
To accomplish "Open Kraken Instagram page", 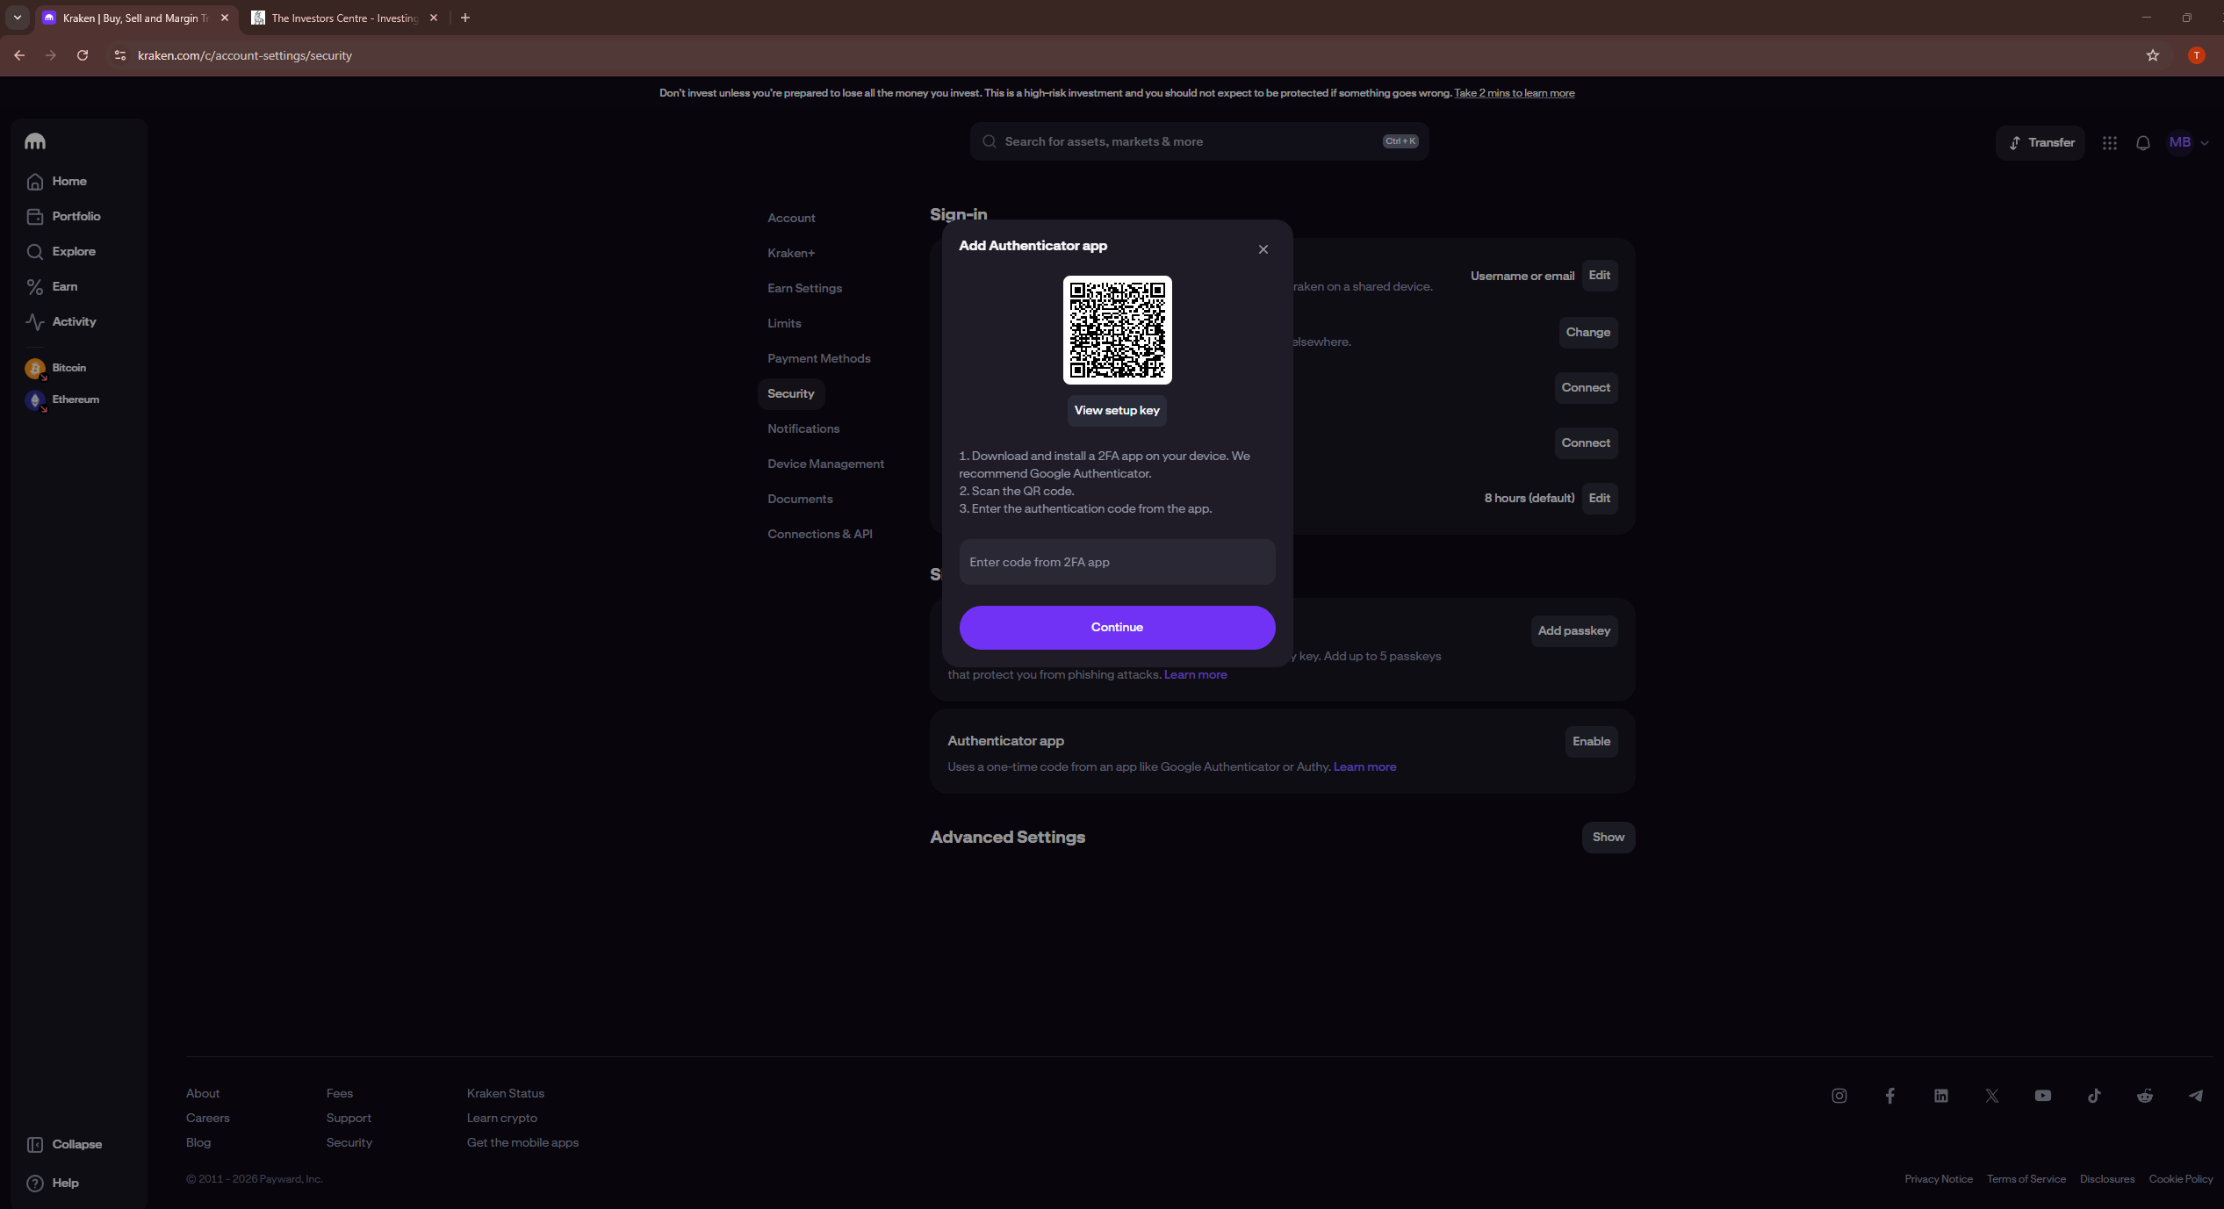I will point(1839,1096).
